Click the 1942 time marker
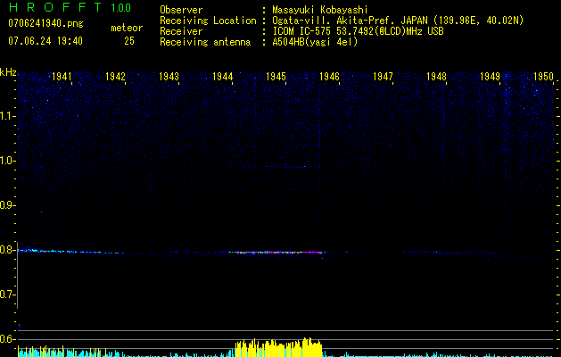This screenshot has height=357, width=561. pyautogui.click(x=116, y=77)
